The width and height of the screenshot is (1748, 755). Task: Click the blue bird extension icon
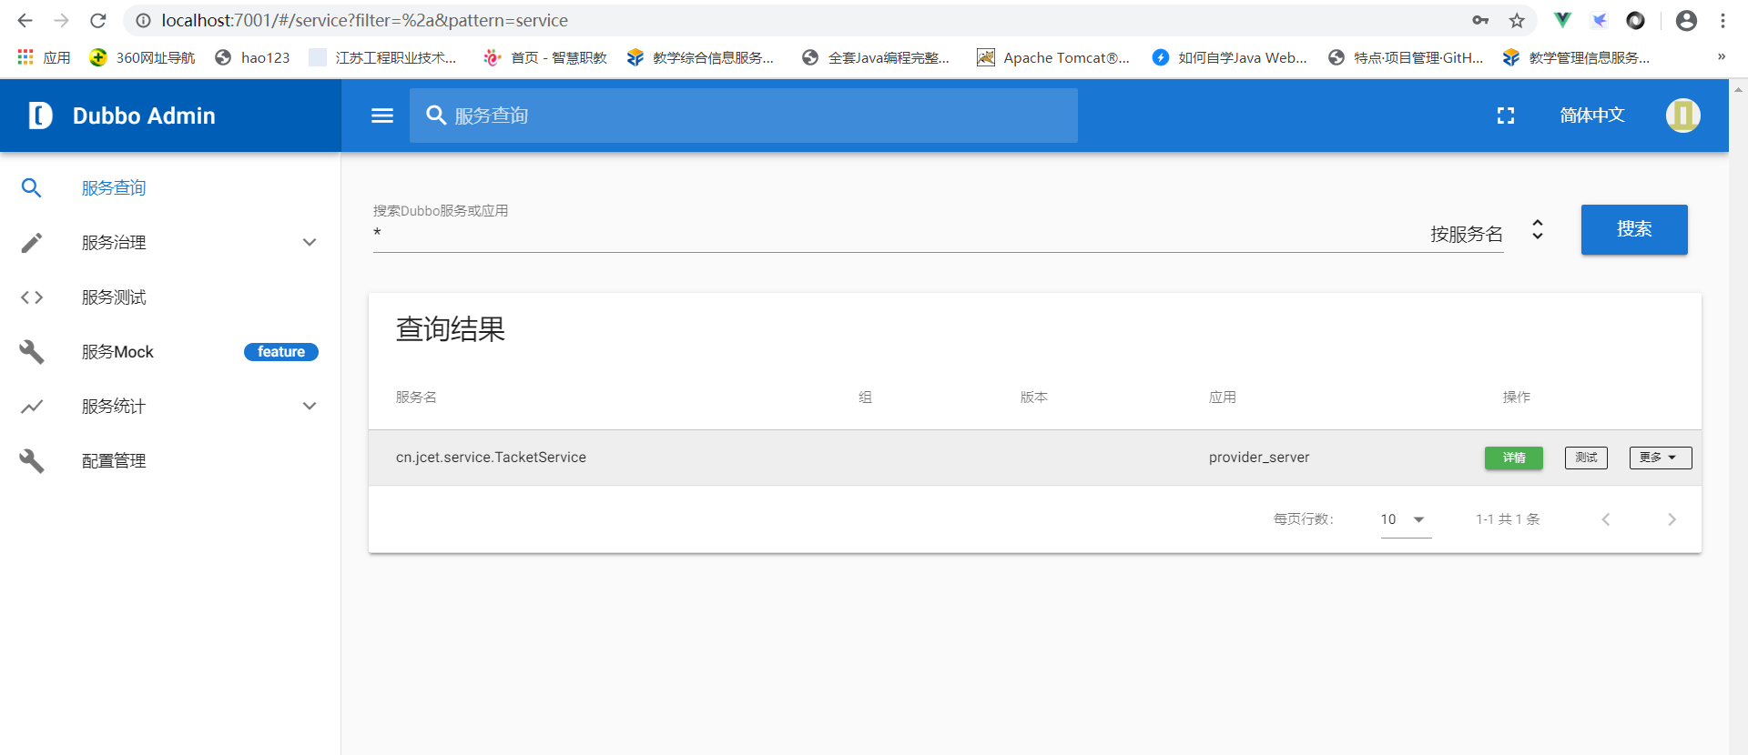click(x=1599, y=20)
